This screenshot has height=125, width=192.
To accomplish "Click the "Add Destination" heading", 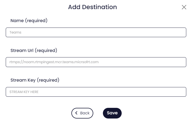I will pyautogui.click(x=92, y=7).
